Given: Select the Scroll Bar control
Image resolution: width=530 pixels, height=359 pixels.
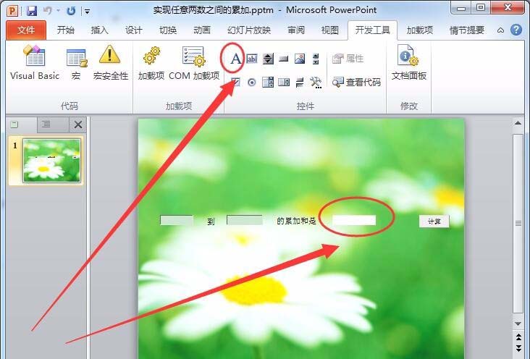Looking at the screenshot, I should click(316, 59).
